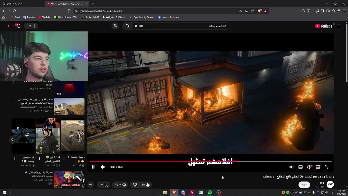Image resolution: width=348 pixels, height=196 pixels.
Task: Open Spotify from the taskbar
Action: point(210,192)
